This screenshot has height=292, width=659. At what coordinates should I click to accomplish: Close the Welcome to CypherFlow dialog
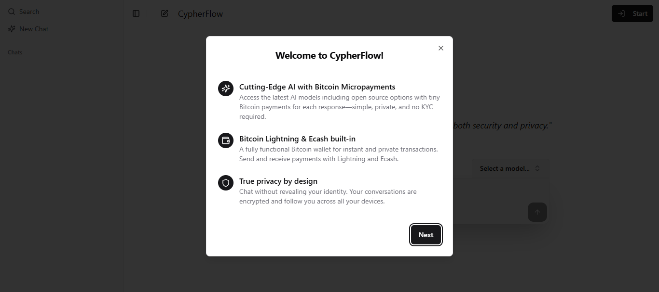click(440, 48)
